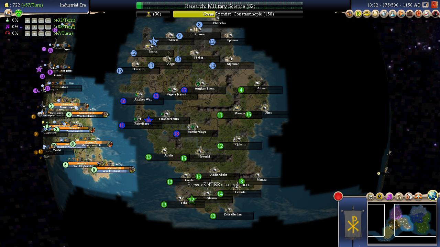Image resolution: width=440 pixels, height=247 pixels.
Task: Select the Knossos city label
Action: [199, 35]
